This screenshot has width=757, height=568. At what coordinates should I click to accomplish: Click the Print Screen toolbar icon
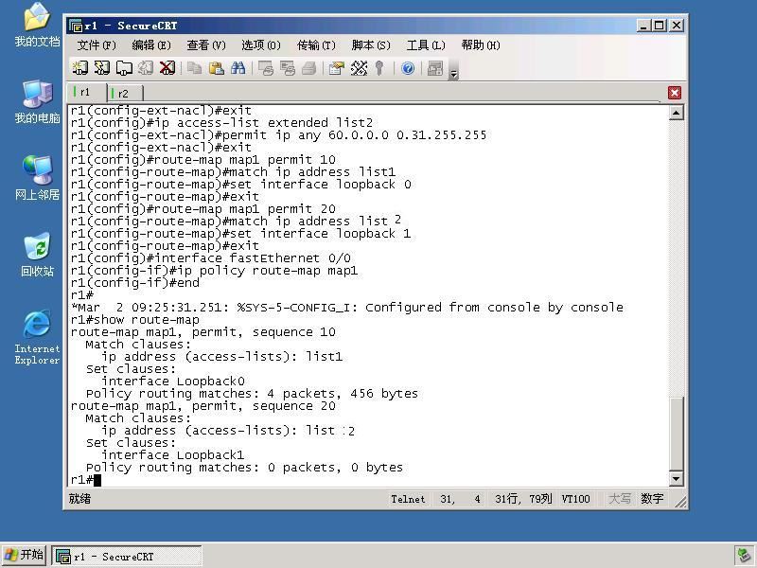pyautogui.click(x=266, y=68)
